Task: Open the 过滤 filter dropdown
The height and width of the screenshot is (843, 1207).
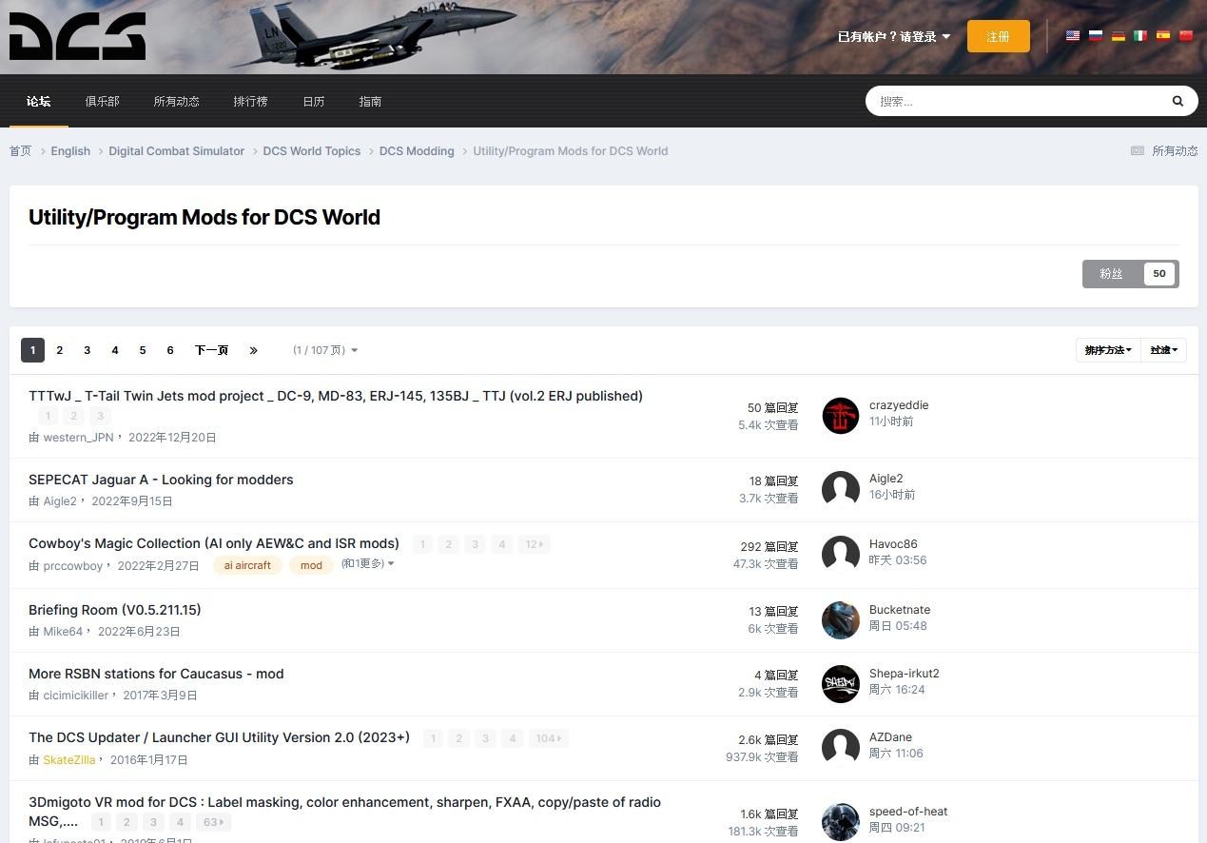Action: (1164, 350)
